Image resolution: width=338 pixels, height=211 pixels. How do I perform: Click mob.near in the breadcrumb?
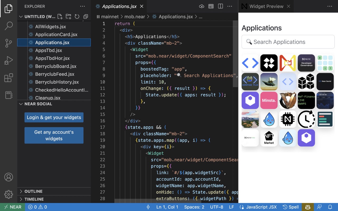coord(135,17)
